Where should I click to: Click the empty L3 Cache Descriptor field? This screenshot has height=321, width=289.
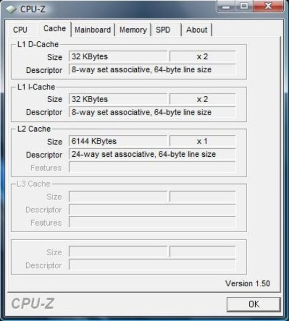[152, 210]
